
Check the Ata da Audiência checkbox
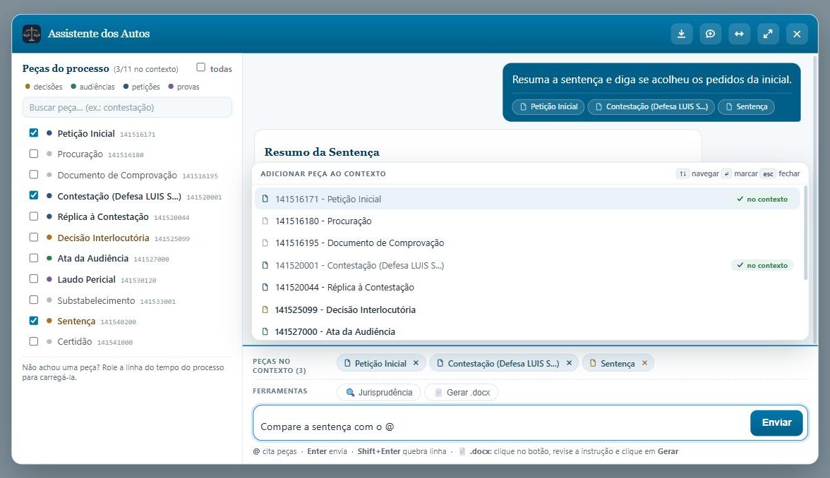(x=34, y=258)
